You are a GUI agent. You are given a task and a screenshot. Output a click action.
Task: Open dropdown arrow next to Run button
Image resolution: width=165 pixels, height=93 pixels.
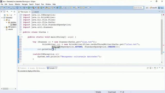(x=31, y=7)
